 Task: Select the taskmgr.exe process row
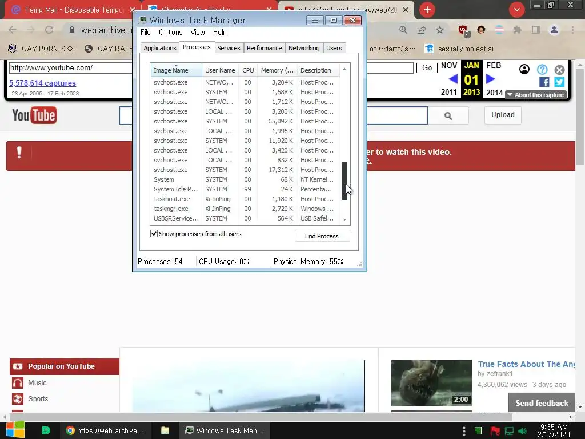tap(246, 209)
